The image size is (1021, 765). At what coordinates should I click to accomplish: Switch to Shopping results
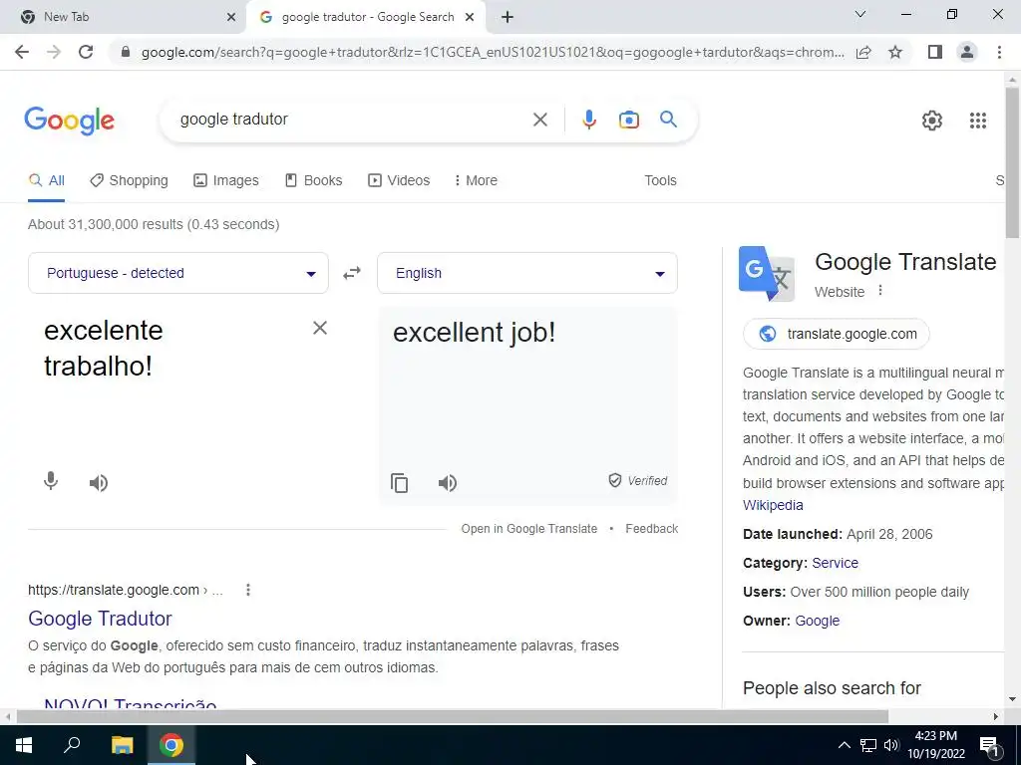click(129, 181)
